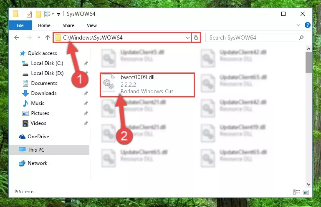Viewport: 321px width, 207px height.
Task: Open Downloads in the sidebar
Action: pos(44,93)
